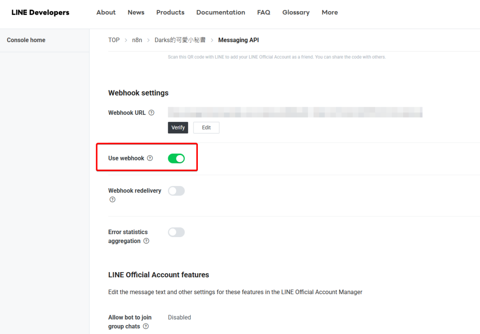This screenshot has width=480, height=334.
Task: Open the News page
Action: click(x=136, y=13)
